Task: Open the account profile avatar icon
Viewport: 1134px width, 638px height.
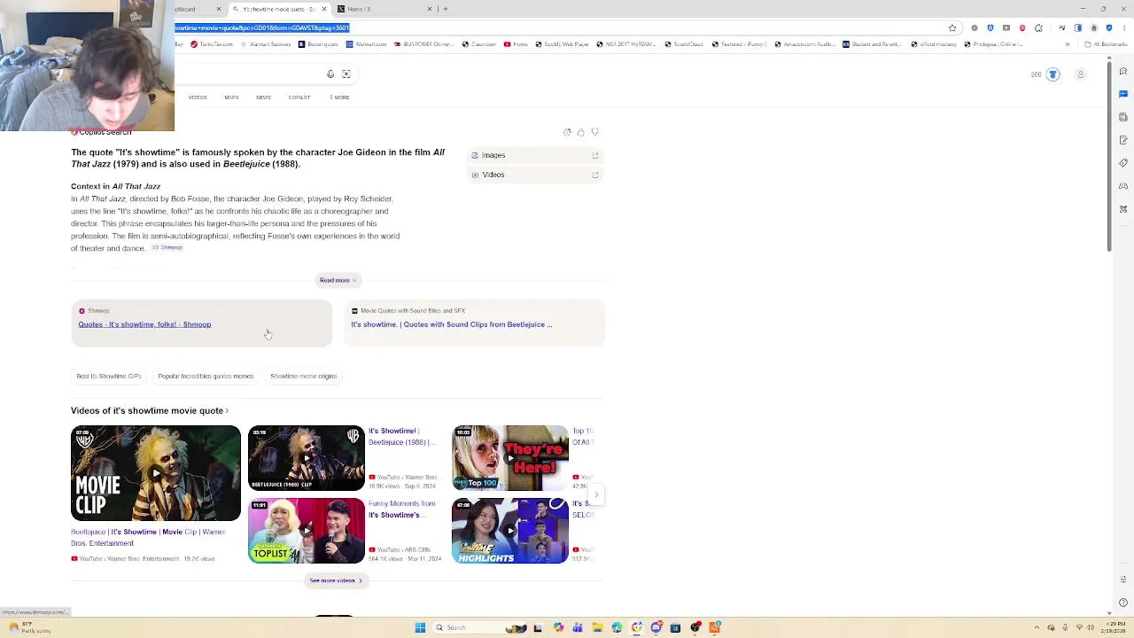Action: 1080,74
